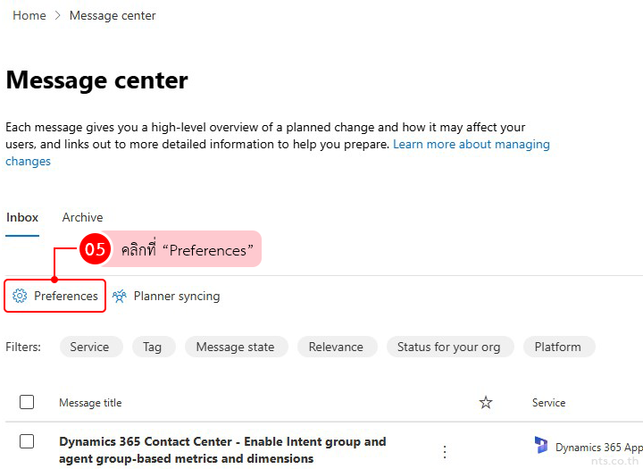Click the Preferences gear icon
Viewport: 643px width, 469px height.
click(x=20, y=296)
